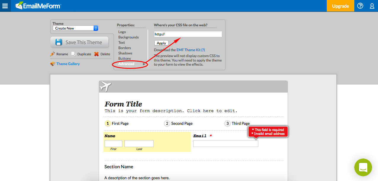Click the Theme Gallery icon

(53, 64)
